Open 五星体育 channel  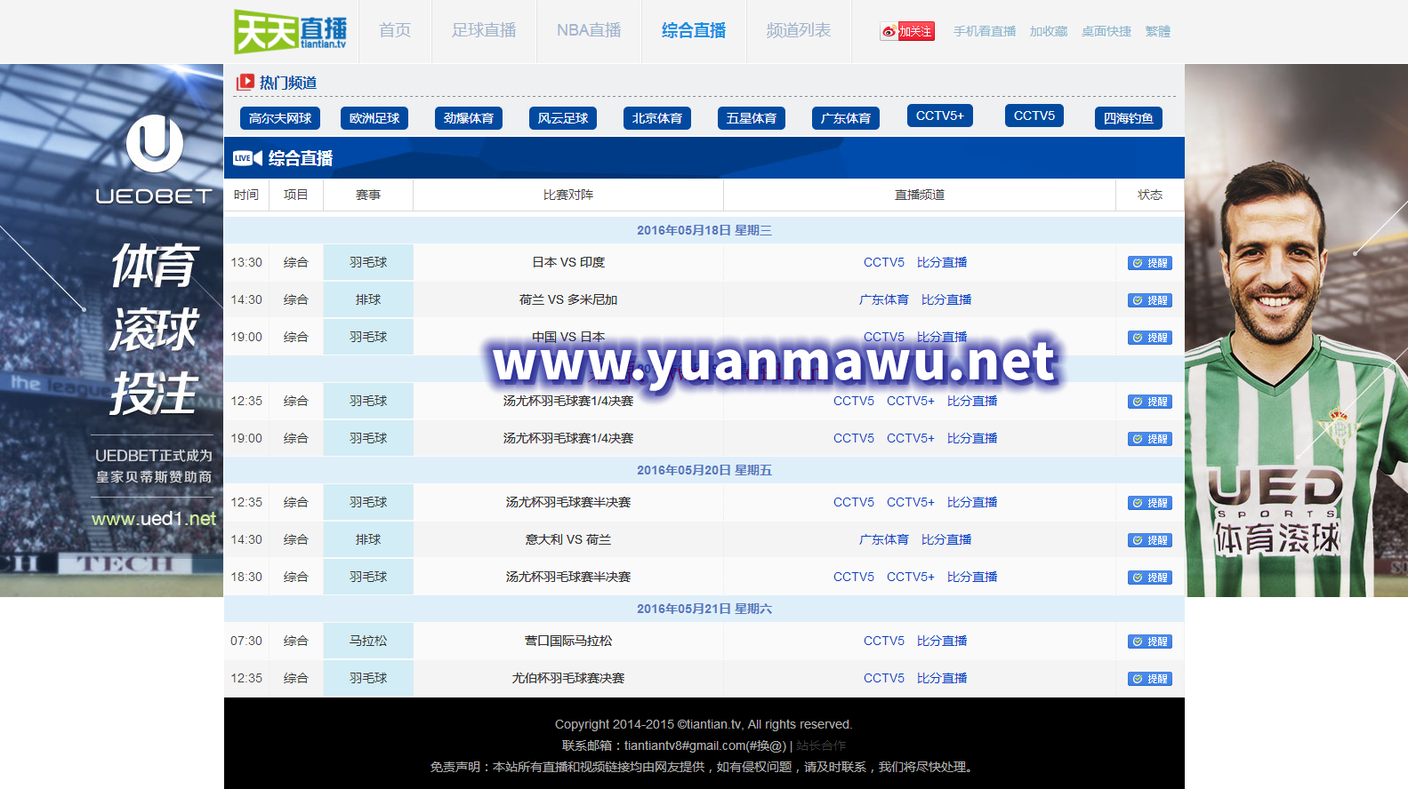[x=752, y=118]
